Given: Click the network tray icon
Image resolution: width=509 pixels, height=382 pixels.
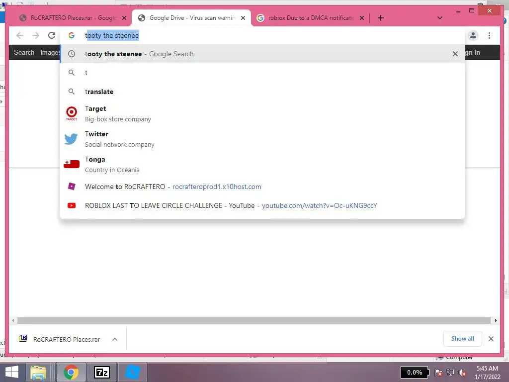Looking at the screenshot, I should click(x=450, y=373).
